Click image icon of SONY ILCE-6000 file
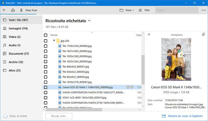 pyautogui.click(x=60, y=98)
